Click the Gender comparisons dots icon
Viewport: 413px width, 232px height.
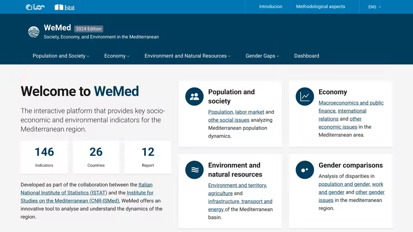tap(305, 170)
